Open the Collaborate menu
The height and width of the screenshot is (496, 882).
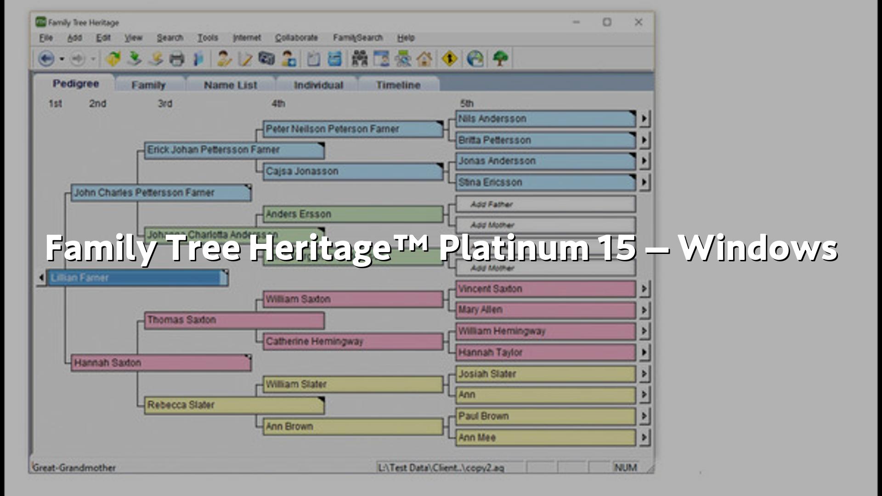point(296,38)
